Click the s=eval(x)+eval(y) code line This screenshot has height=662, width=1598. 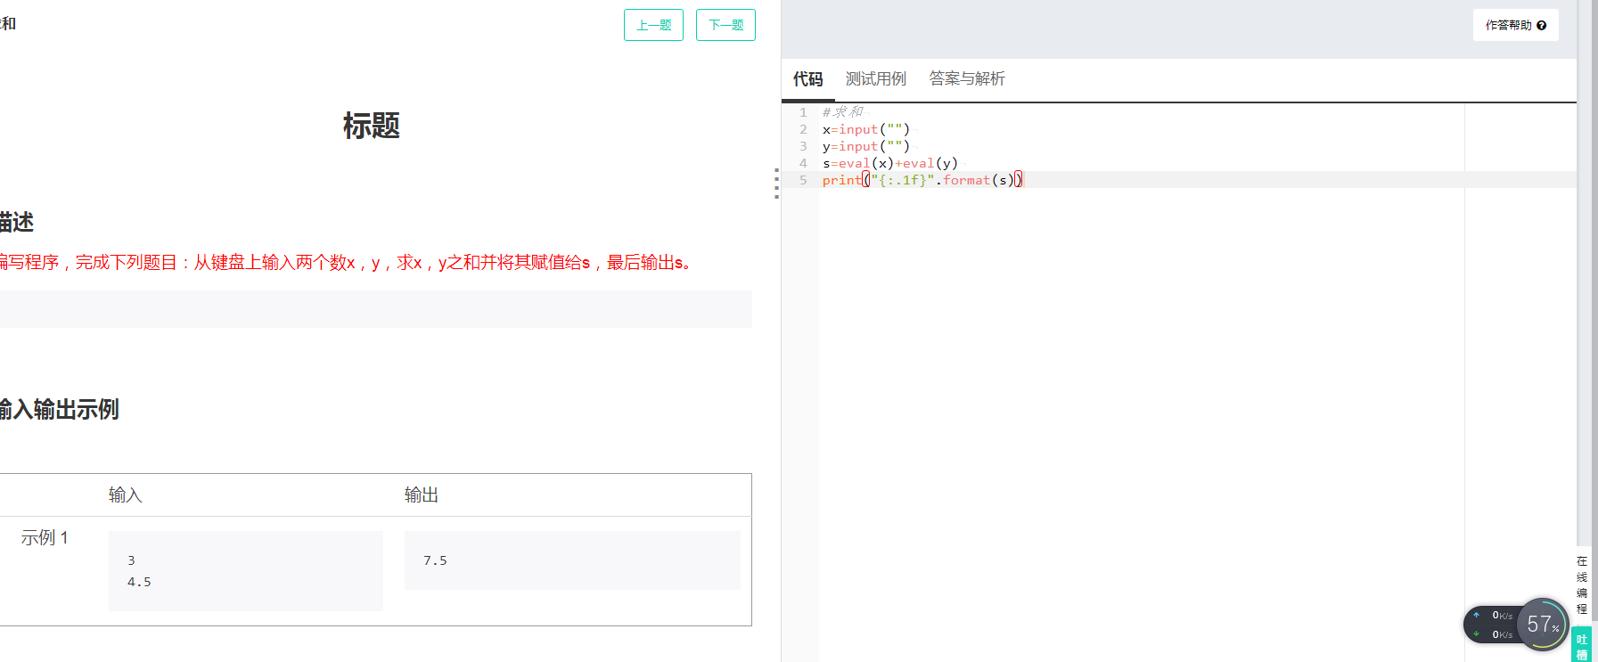pyautogui.click(x=890, y=163)
